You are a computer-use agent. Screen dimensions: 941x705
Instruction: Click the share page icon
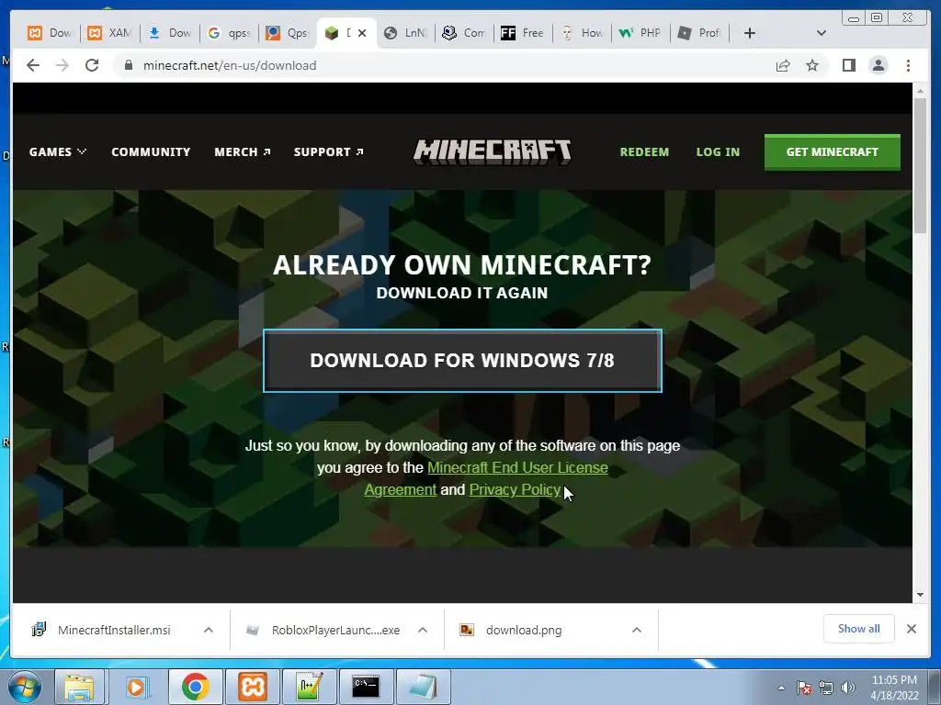pyautogui.click(x=783, y=65)
